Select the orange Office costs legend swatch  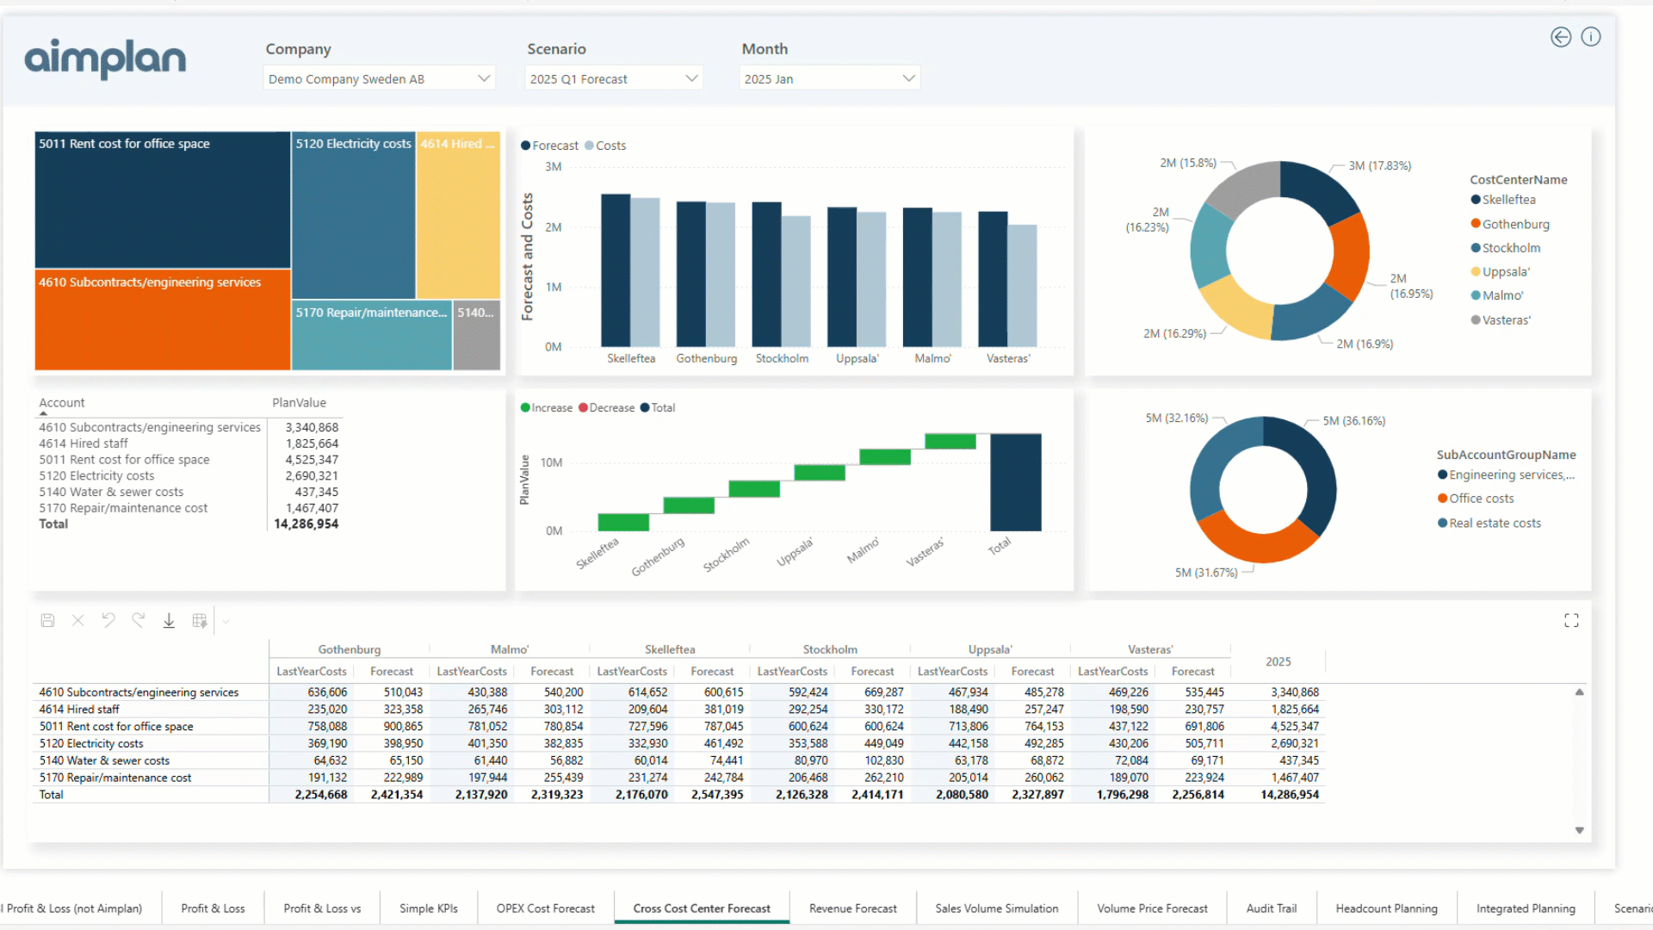(x=1443, y=498)
